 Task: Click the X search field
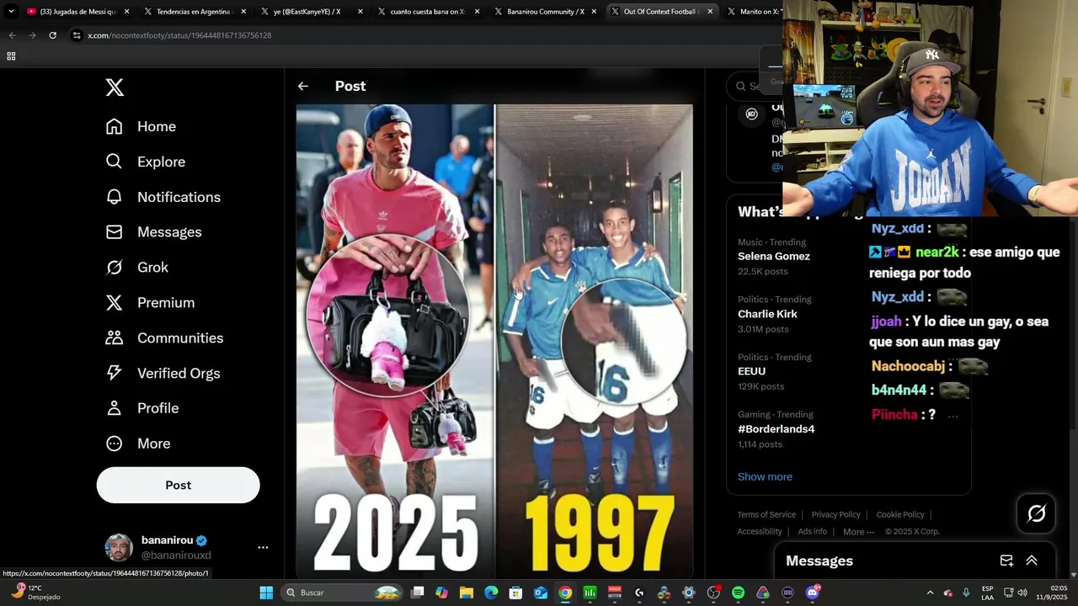click(x=756, y=86)
